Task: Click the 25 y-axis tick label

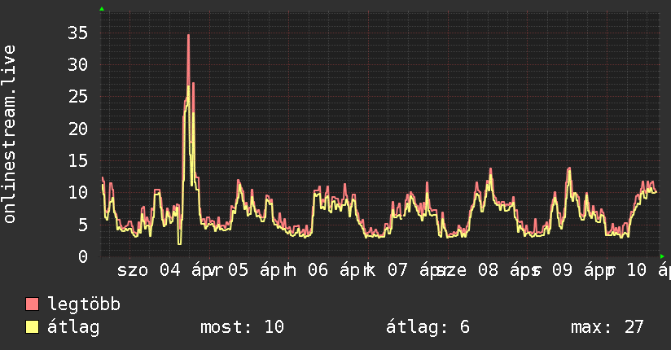Action: [x=78, y=97]
